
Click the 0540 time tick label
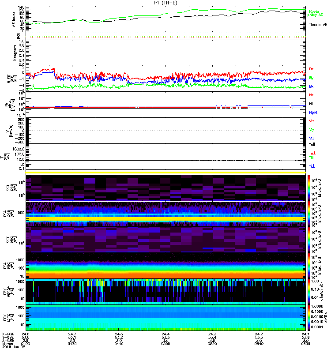pos(259,344)
